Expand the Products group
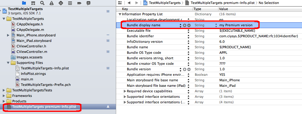Image resolution: width=302 pixels, height=114 pixels. [x=4, y=101]
